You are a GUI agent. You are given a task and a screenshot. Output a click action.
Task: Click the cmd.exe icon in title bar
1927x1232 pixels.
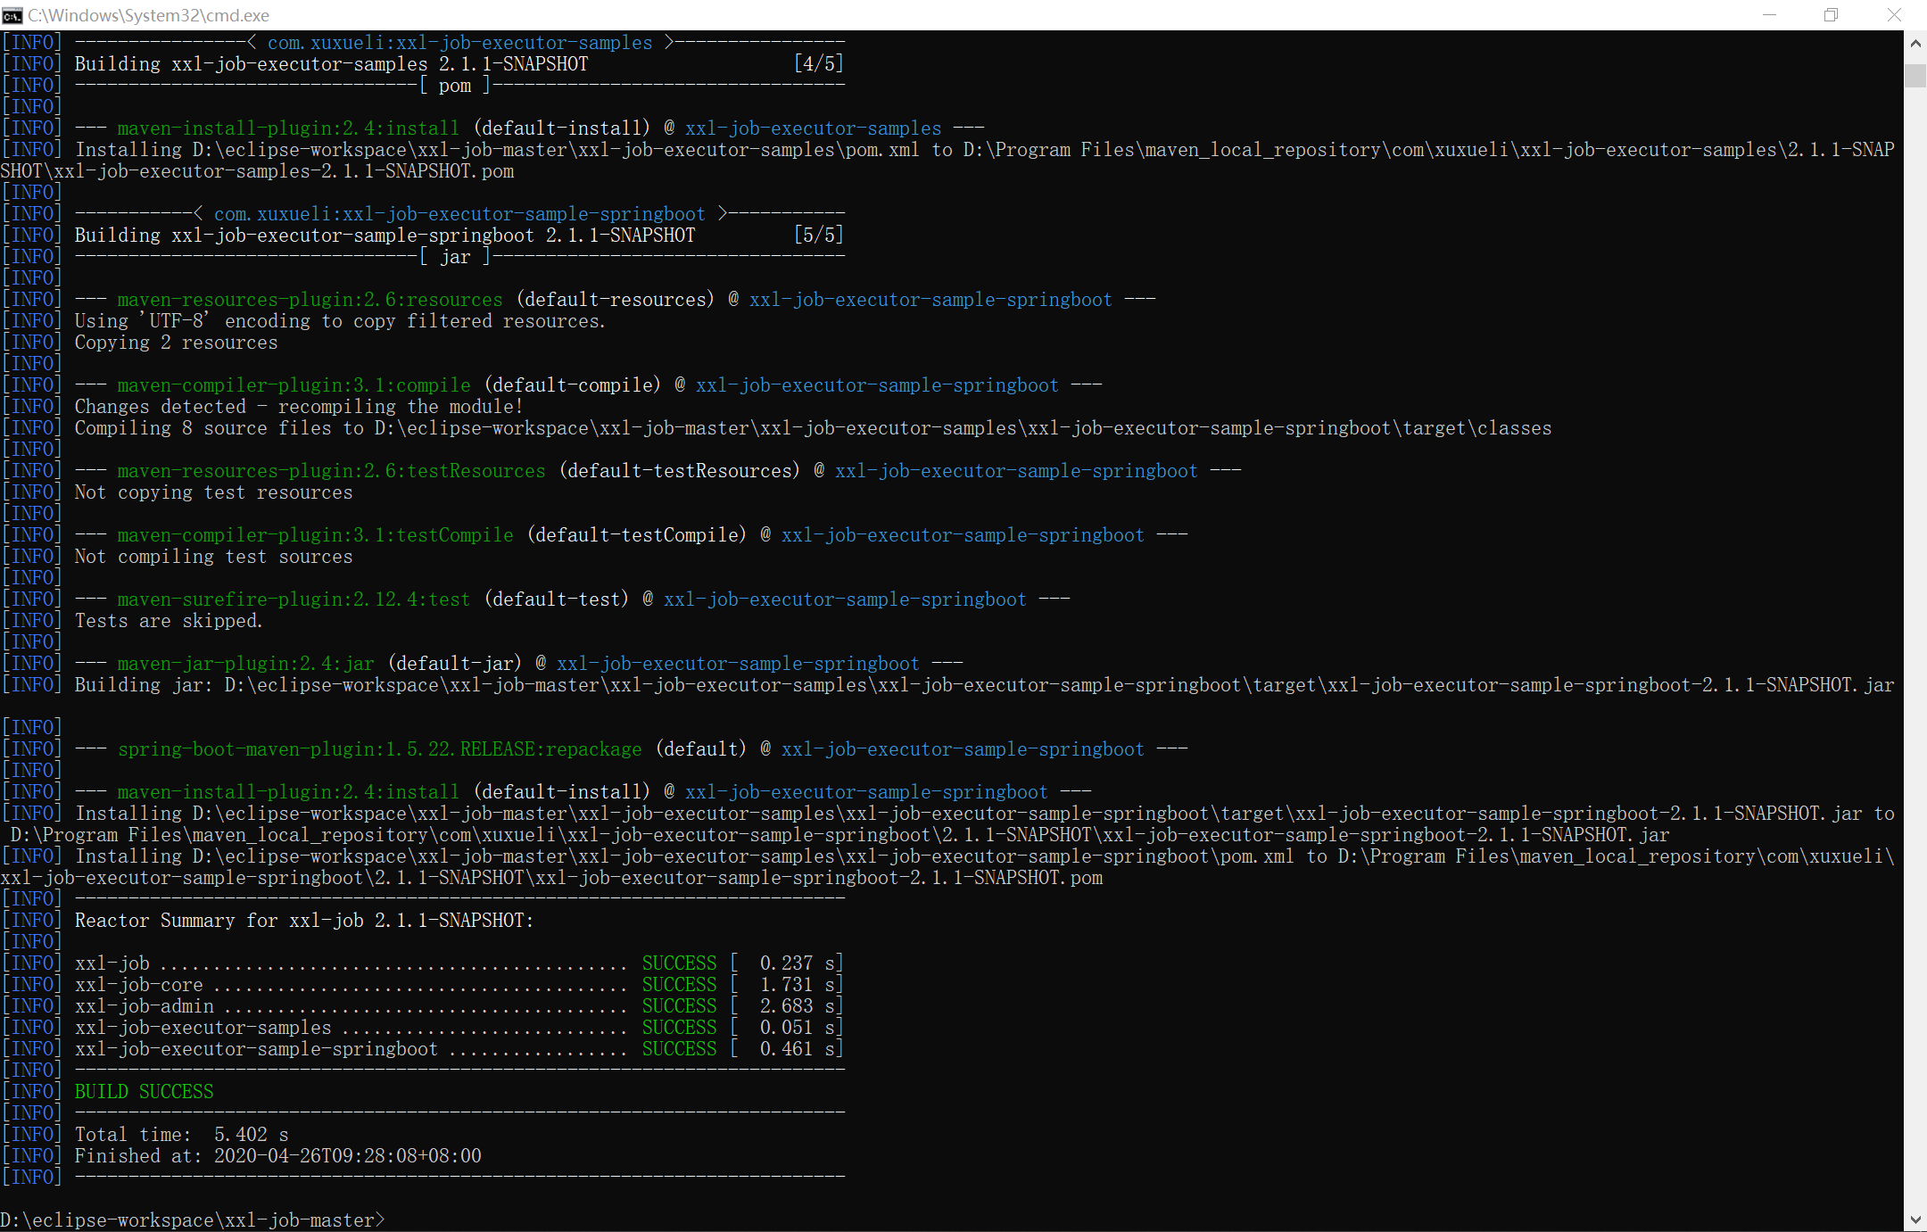pyautogui.click(x=12, y=15)
